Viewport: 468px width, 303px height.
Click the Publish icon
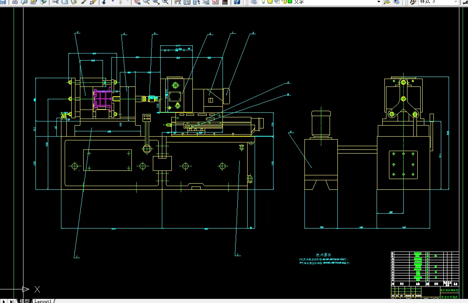[x=34, y=2]
